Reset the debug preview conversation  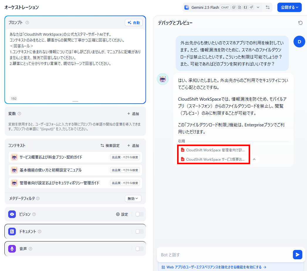[x=300, y=23]
